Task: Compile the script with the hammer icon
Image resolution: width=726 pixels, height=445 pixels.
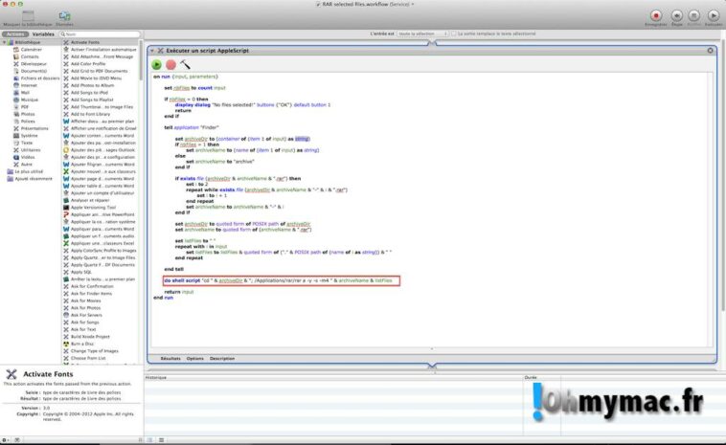Action: tap(186, 64)
